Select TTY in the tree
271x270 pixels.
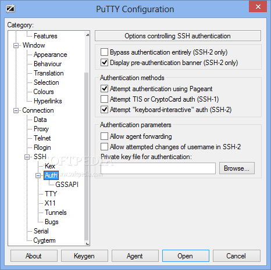pos(51,194)
